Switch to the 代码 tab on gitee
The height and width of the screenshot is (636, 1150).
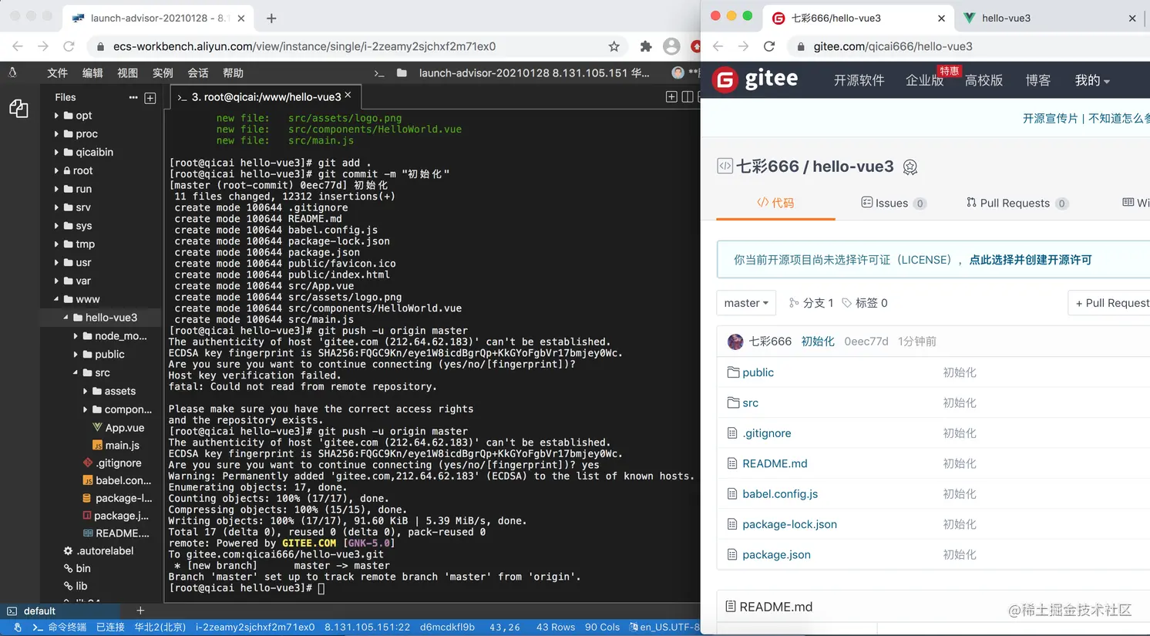775,203
